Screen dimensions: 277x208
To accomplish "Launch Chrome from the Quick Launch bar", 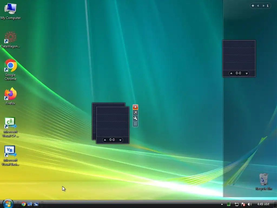I will [x=24, y=204].
